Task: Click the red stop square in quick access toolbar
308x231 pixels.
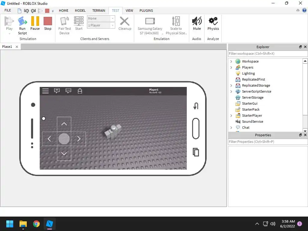Action: [47, 11]
